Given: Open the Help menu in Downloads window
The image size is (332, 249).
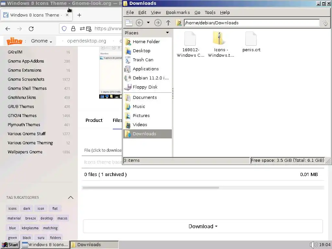Looking at the screenshot, I should click(225, 13).
